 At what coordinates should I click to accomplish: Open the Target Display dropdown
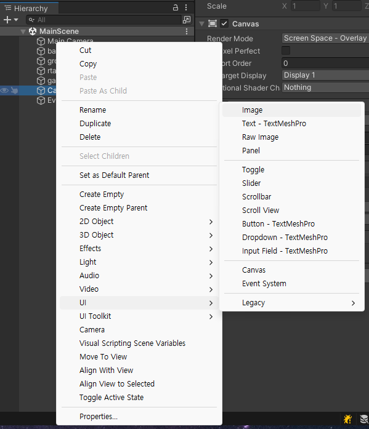(x=325, y=75)
